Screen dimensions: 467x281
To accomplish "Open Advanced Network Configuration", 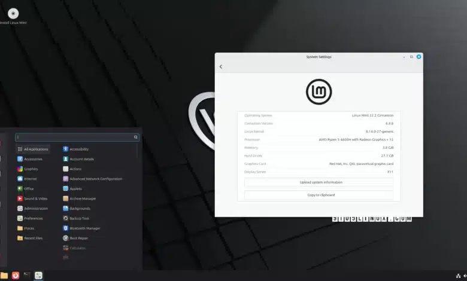I will 93,179.
